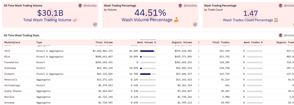The height and width of the screenshot is (105, 294).
Task: Select the Direct type cell in Archipelago row
Action: point(41,85)
